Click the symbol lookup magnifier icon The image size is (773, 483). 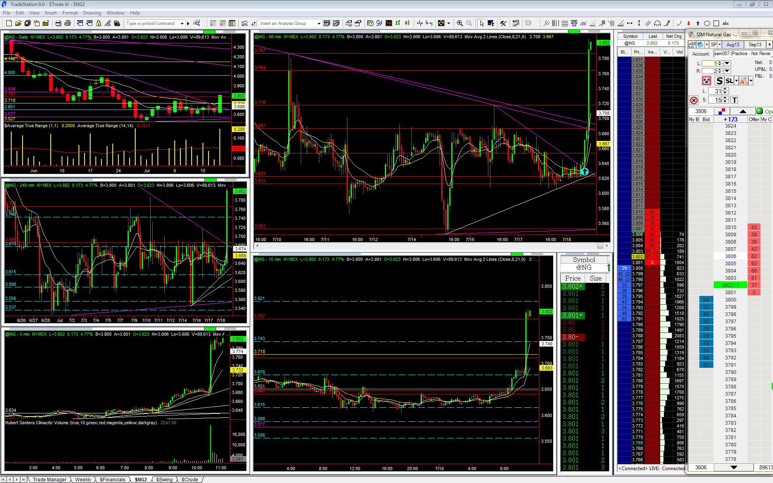click(197, 23)
